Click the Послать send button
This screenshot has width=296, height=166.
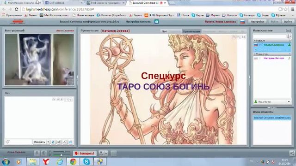[x=40, y=142]
